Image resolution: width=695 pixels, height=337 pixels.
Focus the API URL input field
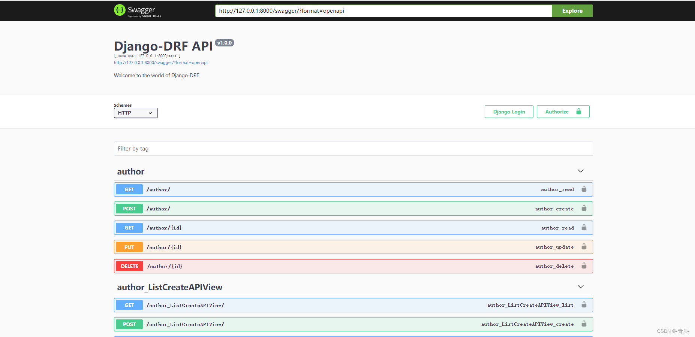(383, 11)
